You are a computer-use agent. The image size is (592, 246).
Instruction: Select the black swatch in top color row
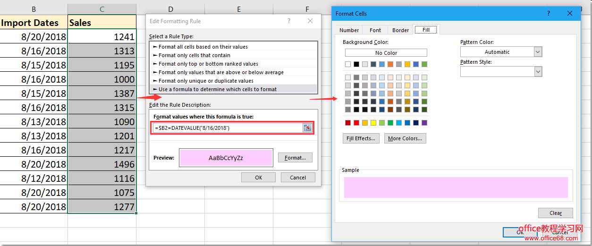(356, 64)
